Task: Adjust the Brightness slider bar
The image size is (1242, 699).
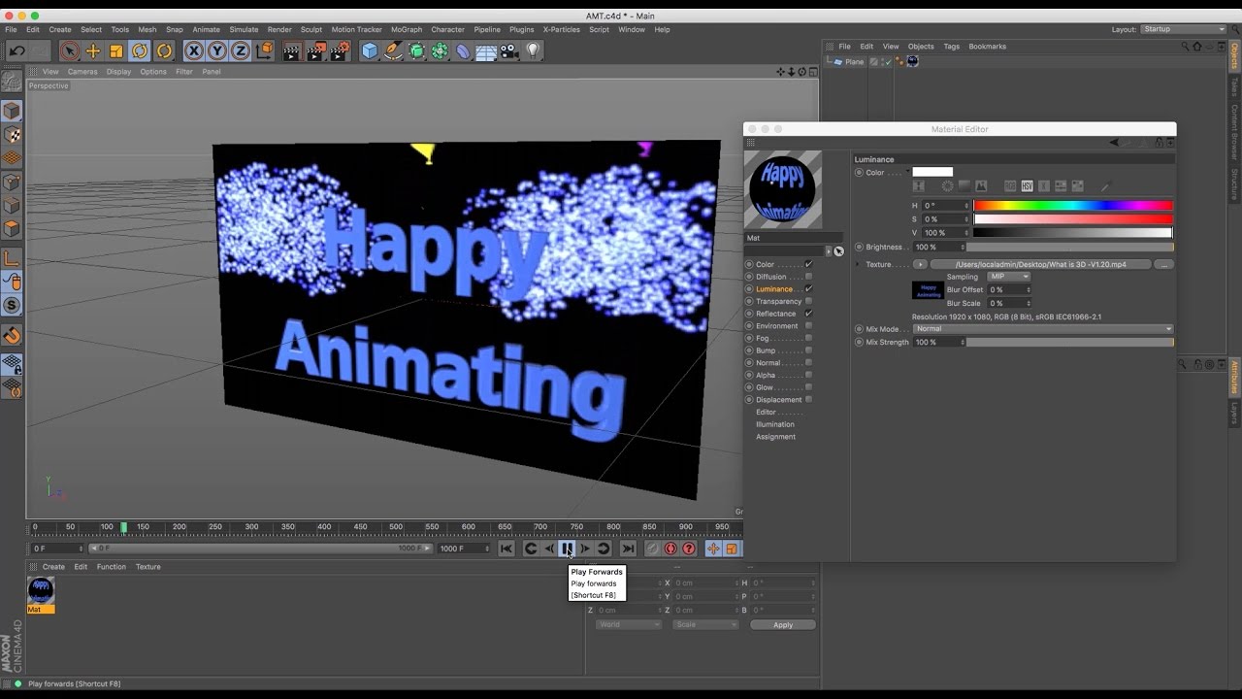Action: 1069,247
